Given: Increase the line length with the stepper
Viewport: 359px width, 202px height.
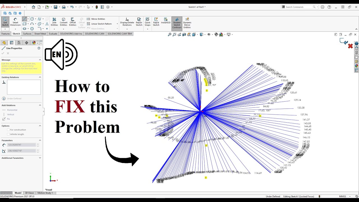Looking at the screenshot, I should click(38, 144).
